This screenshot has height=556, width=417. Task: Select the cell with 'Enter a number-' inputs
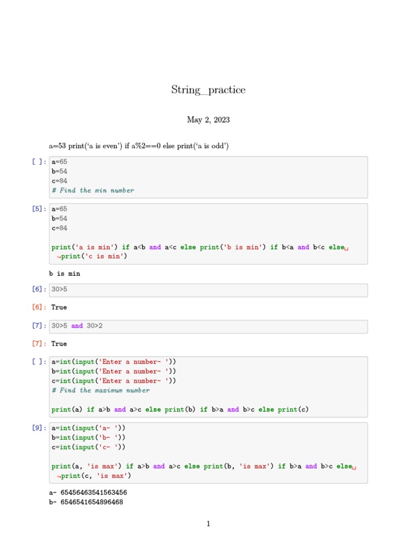tap(208, 386)
